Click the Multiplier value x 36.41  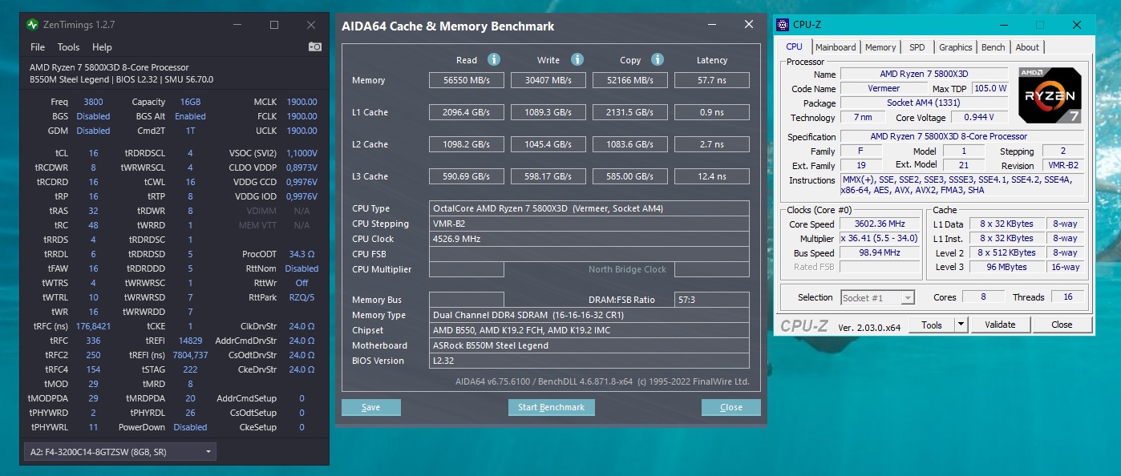[880, 239]
